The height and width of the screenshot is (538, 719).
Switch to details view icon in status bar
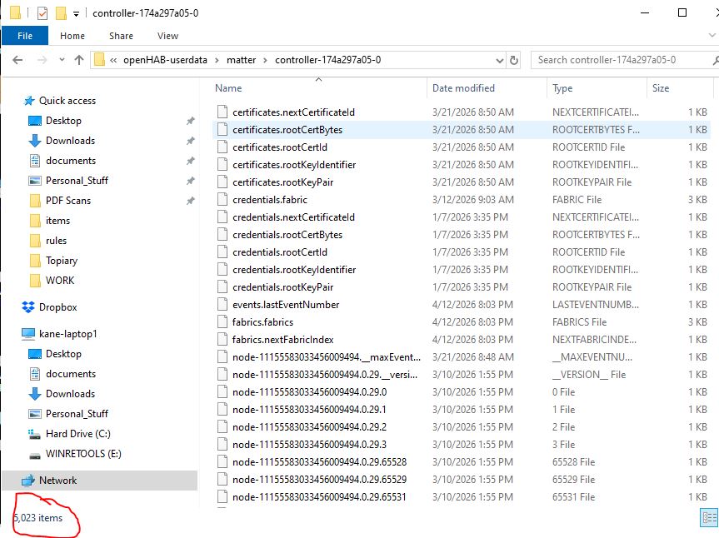tap(709, 518)
